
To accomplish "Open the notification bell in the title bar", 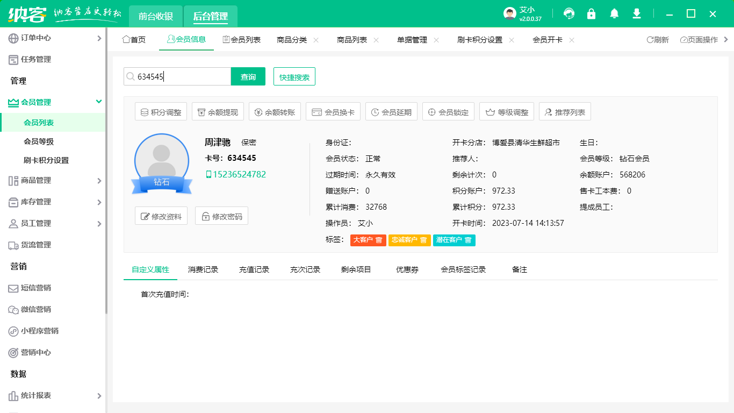I will pyautogui.click(x=614, y=13).
